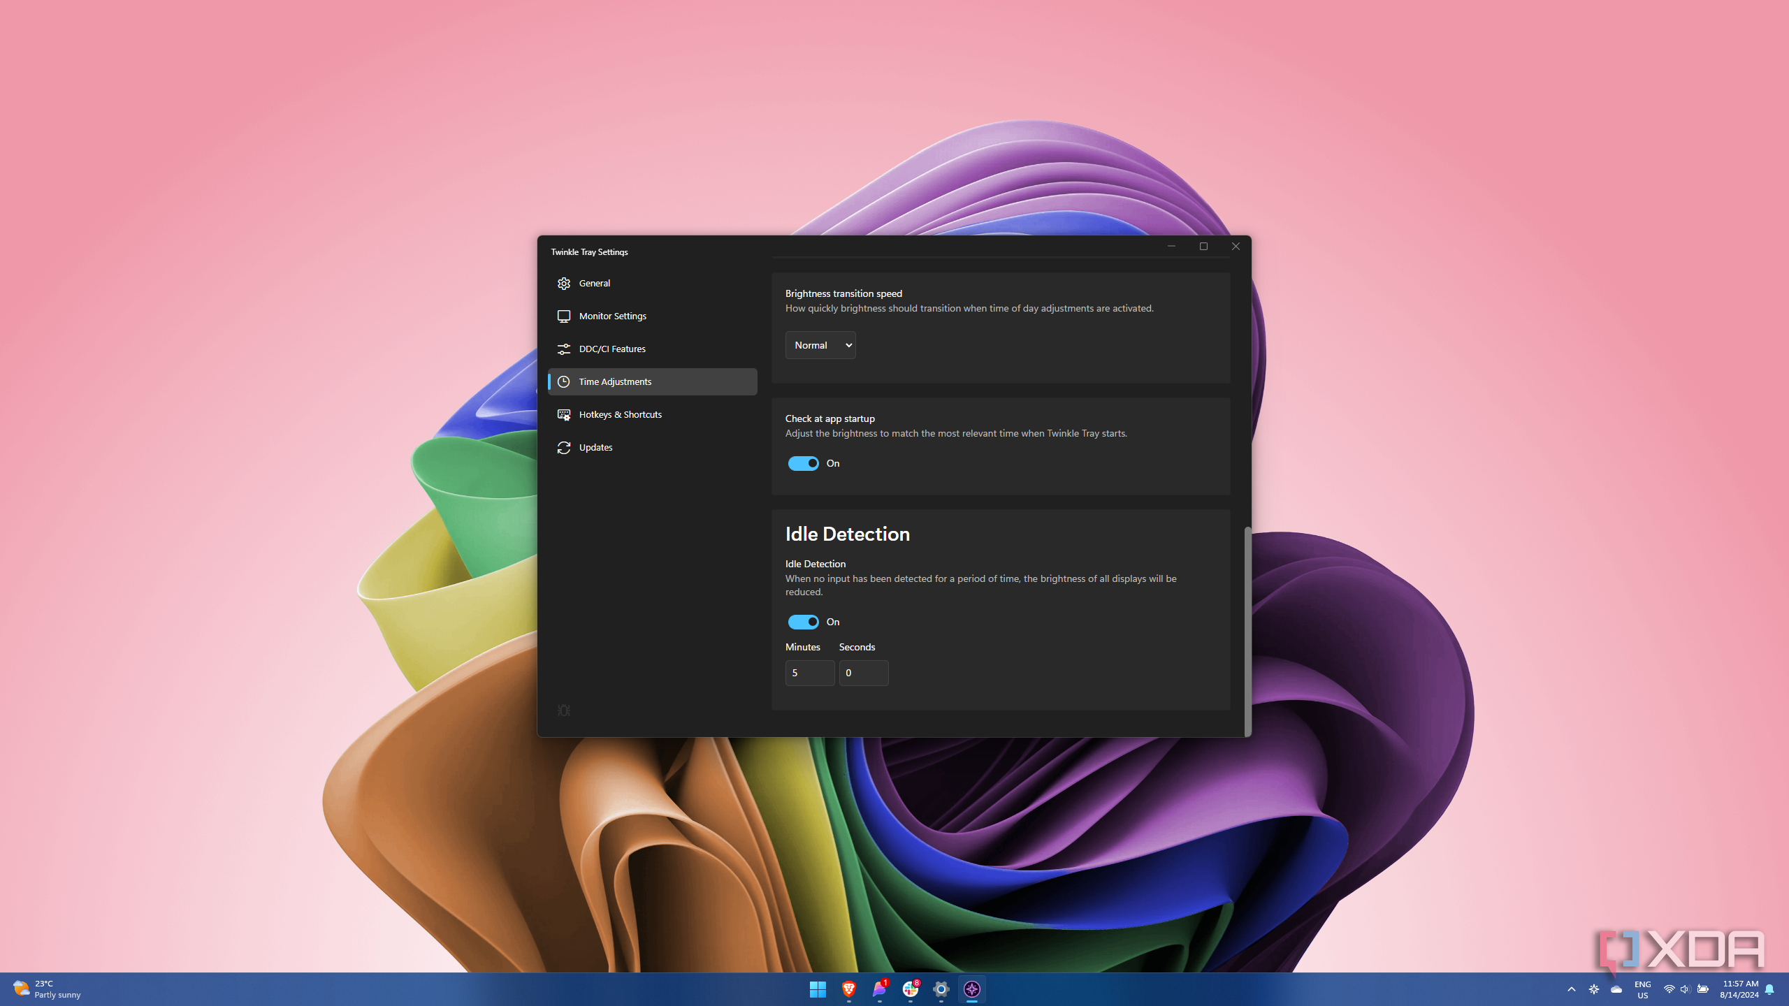Toggle the Check at app startup switch
Screen dimensions: 1789x1006
[803, 463]
